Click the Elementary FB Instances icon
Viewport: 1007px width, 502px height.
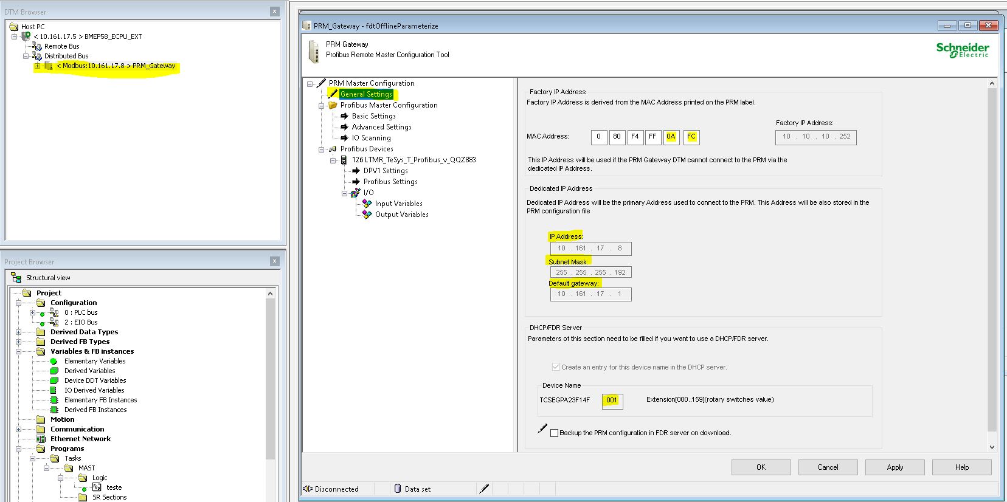click(x=54, y=400)
